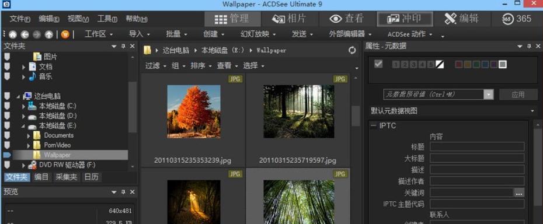Go to the Home folder icon
The image size is (543, 224).
pos(13,34)
